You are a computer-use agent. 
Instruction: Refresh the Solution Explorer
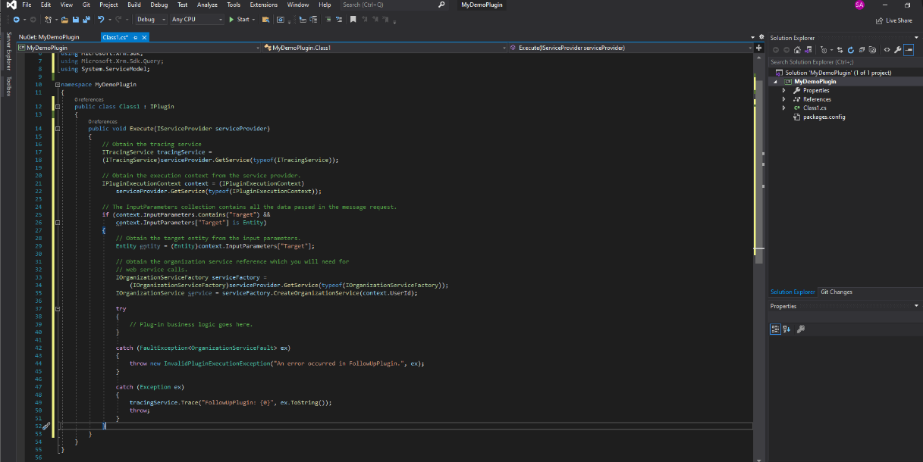(850, 50)
